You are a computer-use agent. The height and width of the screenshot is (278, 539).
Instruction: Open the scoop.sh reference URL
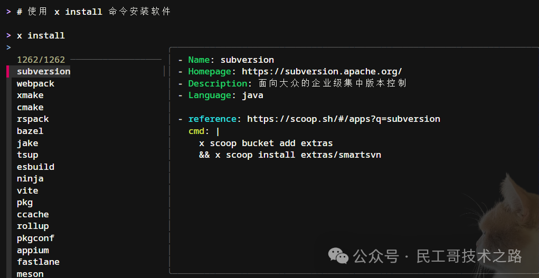click(343, 119)
